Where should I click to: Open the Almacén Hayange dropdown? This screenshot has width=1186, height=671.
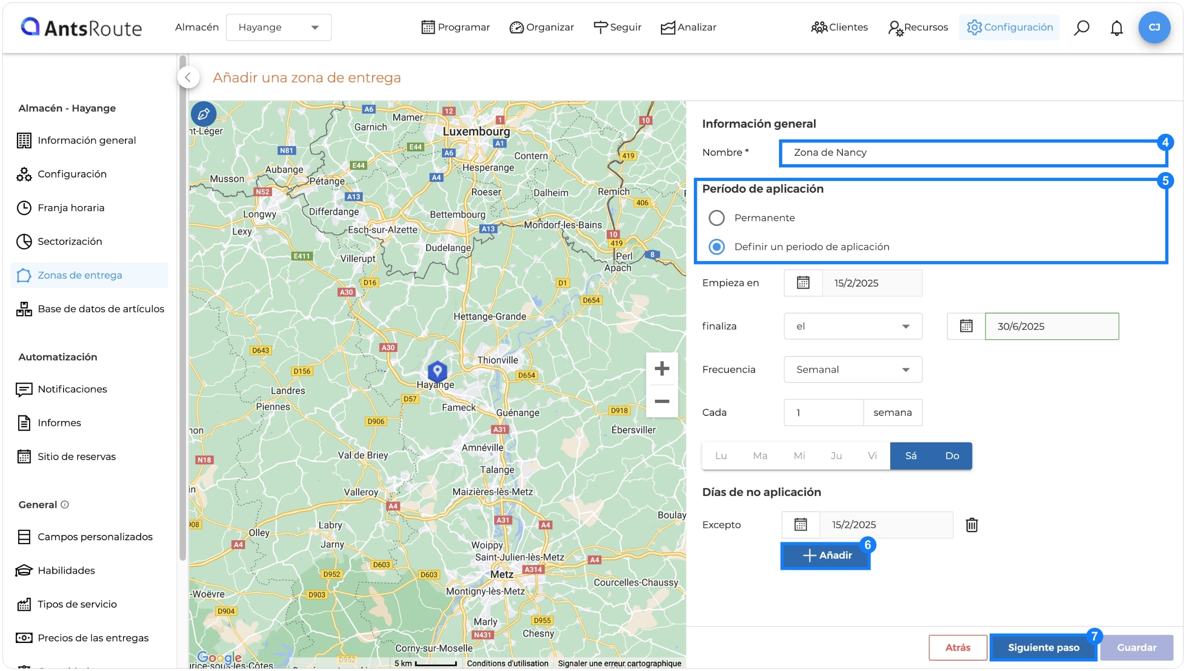tap(279, 28)
